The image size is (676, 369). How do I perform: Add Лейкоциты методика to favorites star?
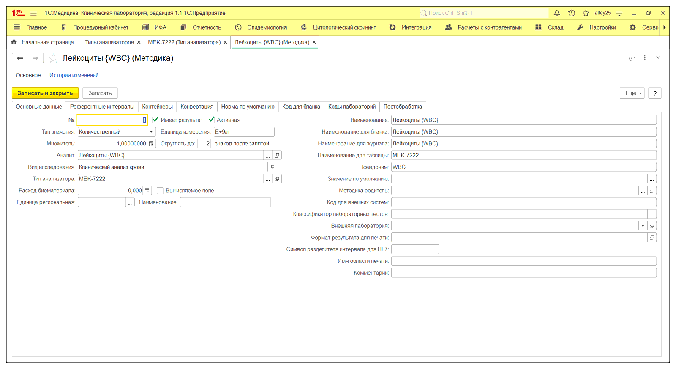(53, 58)
